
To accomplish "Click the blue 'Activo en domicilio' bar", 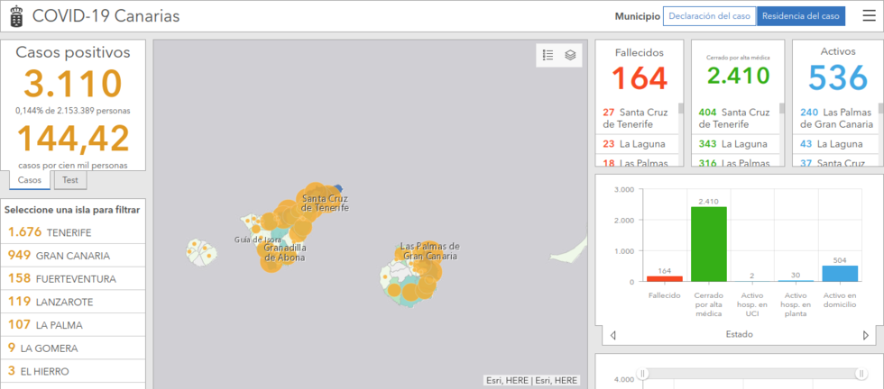I will tap(840, 273).
